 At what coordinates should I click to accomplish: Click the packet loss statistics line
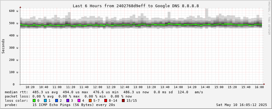(68, 96)
